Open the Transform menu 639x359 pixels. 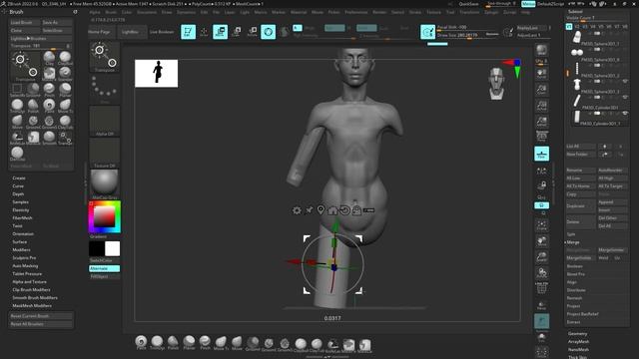click(469, 12)
